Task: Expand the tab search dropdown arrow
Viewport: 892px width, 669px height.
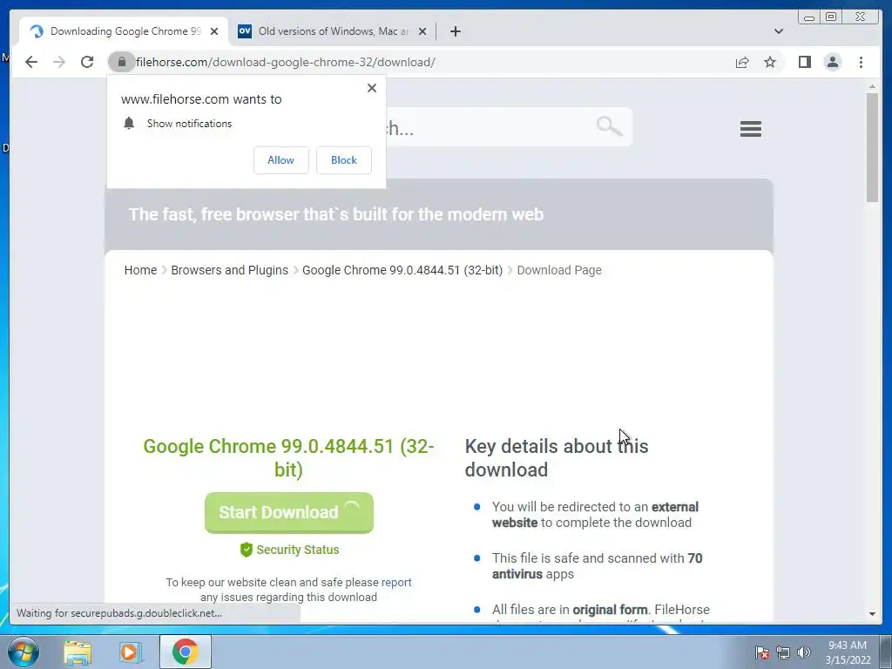Action: coord(778,31)
